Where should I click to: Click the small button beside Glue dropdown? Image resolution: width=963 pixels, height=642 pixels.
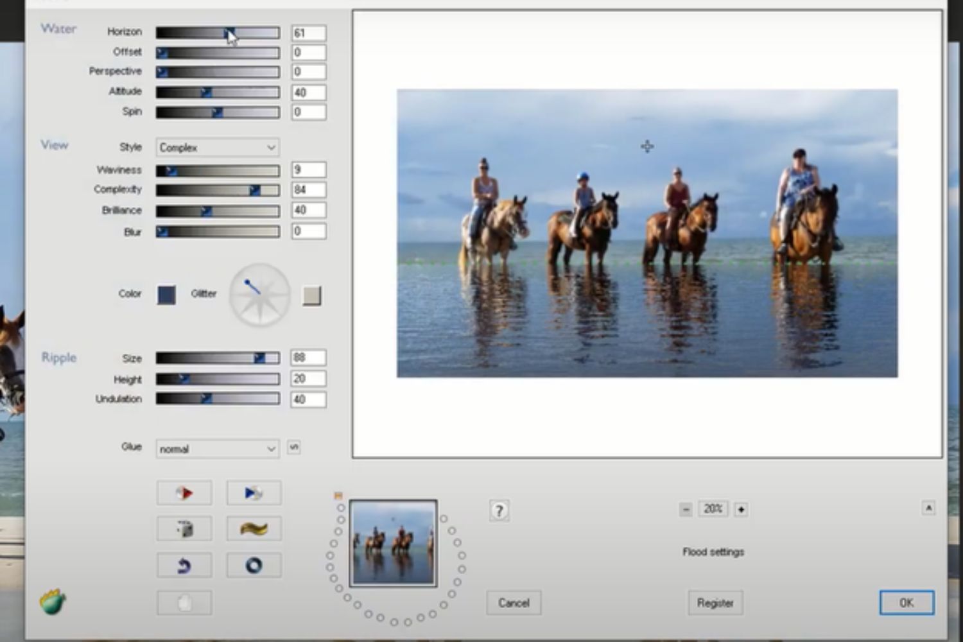294,447
